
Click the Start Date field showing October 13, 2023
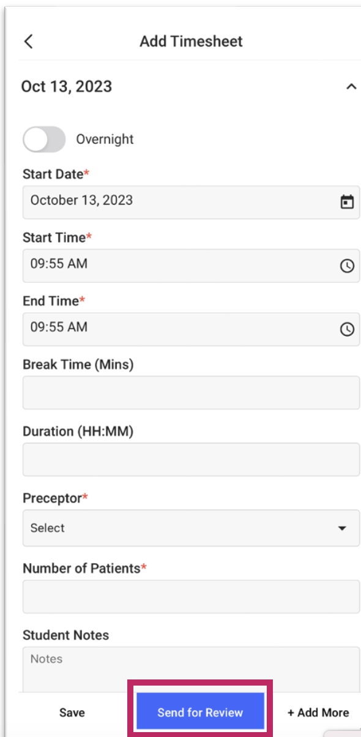click(x=191, y=202)
